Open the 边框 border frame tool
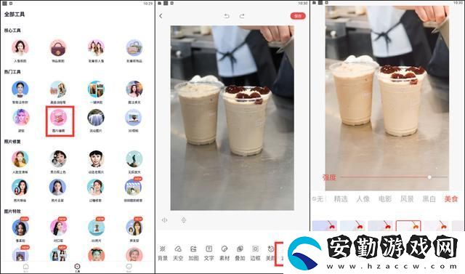The height and width of the screenshot is (274, 465). 255,253
